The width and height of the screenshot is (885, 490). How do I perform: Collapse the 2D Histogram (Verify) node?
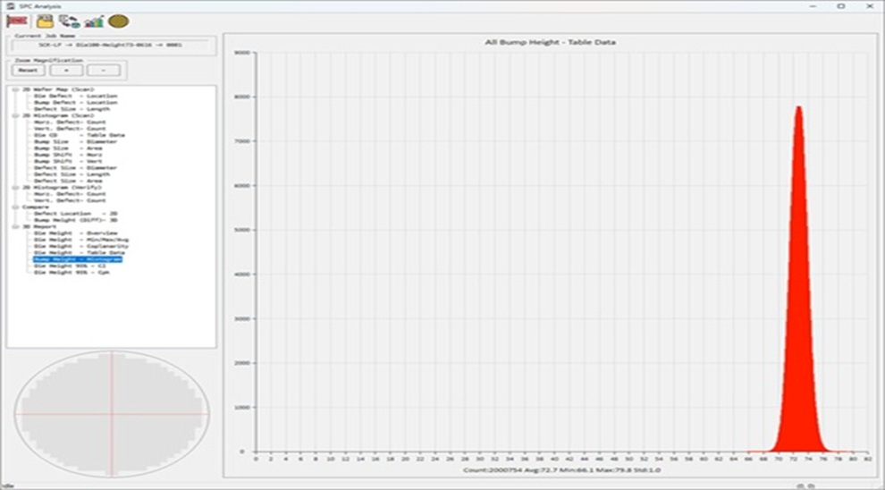(16, 188)
